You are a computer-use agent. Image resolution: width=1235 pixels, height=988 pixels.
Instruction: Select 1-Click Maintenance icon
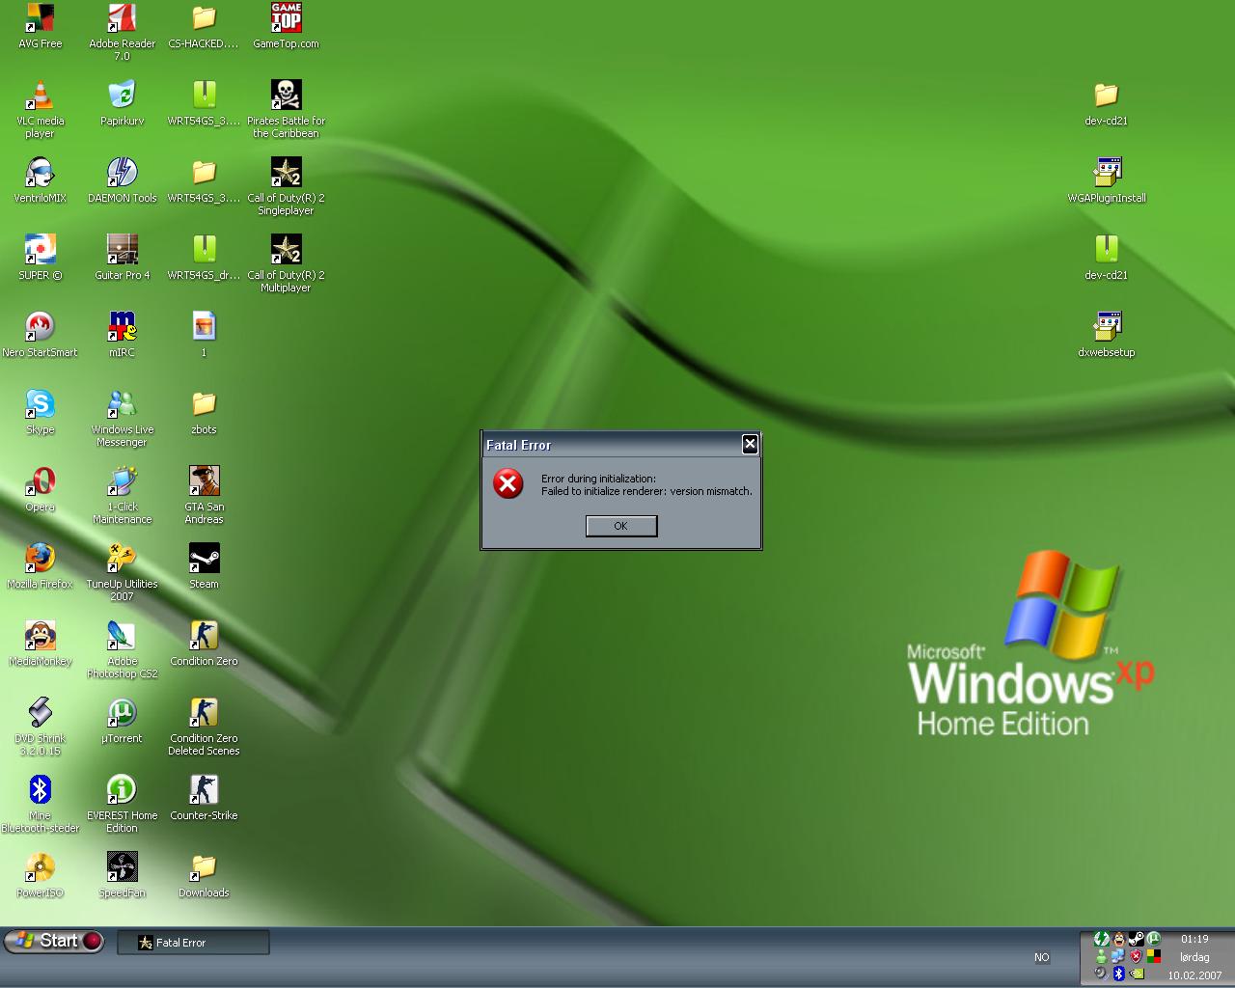click(x=122, y=495)
